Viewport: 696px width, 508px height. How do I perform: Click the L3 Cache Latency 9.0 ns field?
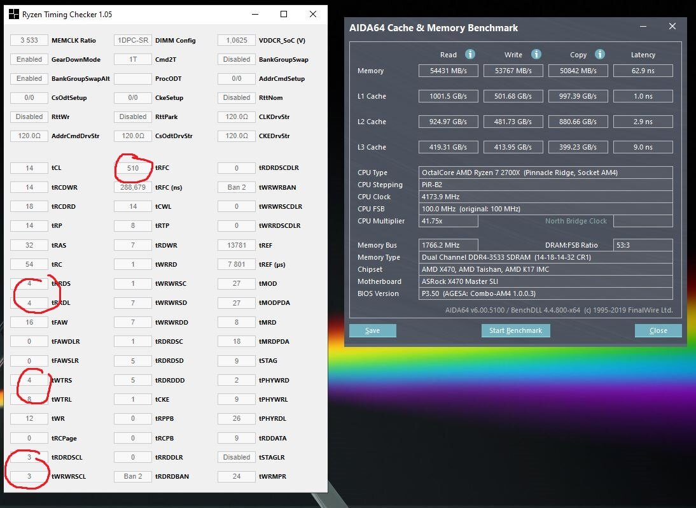point(643,147)
